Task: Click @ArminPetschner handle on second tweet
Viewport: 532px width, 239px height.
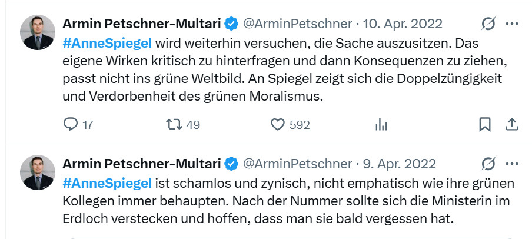Action: coord(297,163)
